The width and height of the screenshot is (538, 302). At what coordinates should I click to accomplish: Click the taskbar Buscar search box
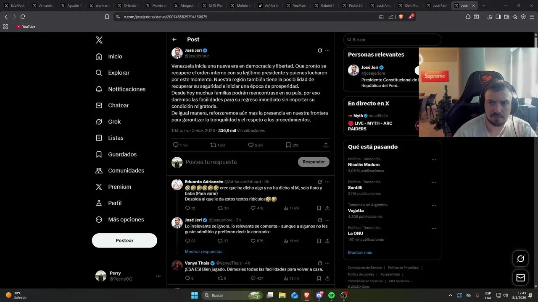(x=232, y=295)
